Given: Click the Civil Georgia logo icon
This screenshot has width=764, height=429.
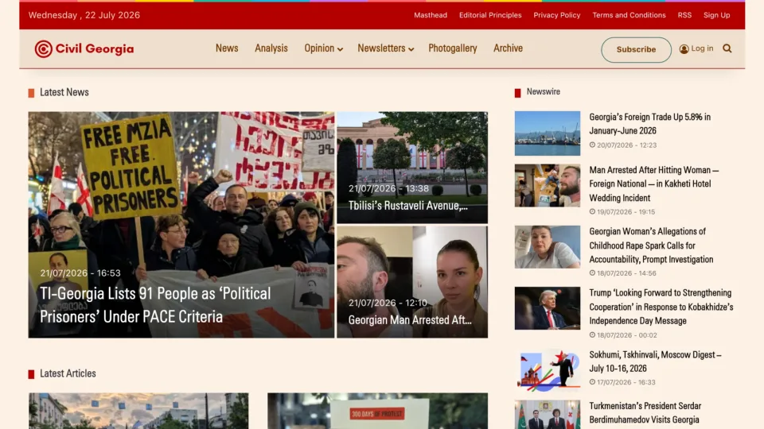Looking at the screenshot, I should (43, 48).
